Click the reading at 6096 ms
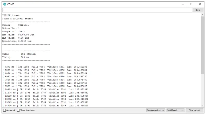206x115 pixels. pyautogui.click(x=45, y=73)
